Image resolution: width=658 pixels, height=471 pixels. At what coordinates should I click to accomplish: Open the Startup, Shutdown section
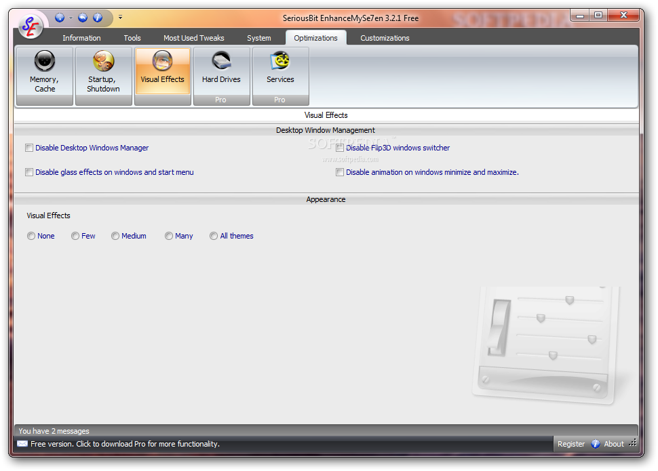tap(104, 76)
